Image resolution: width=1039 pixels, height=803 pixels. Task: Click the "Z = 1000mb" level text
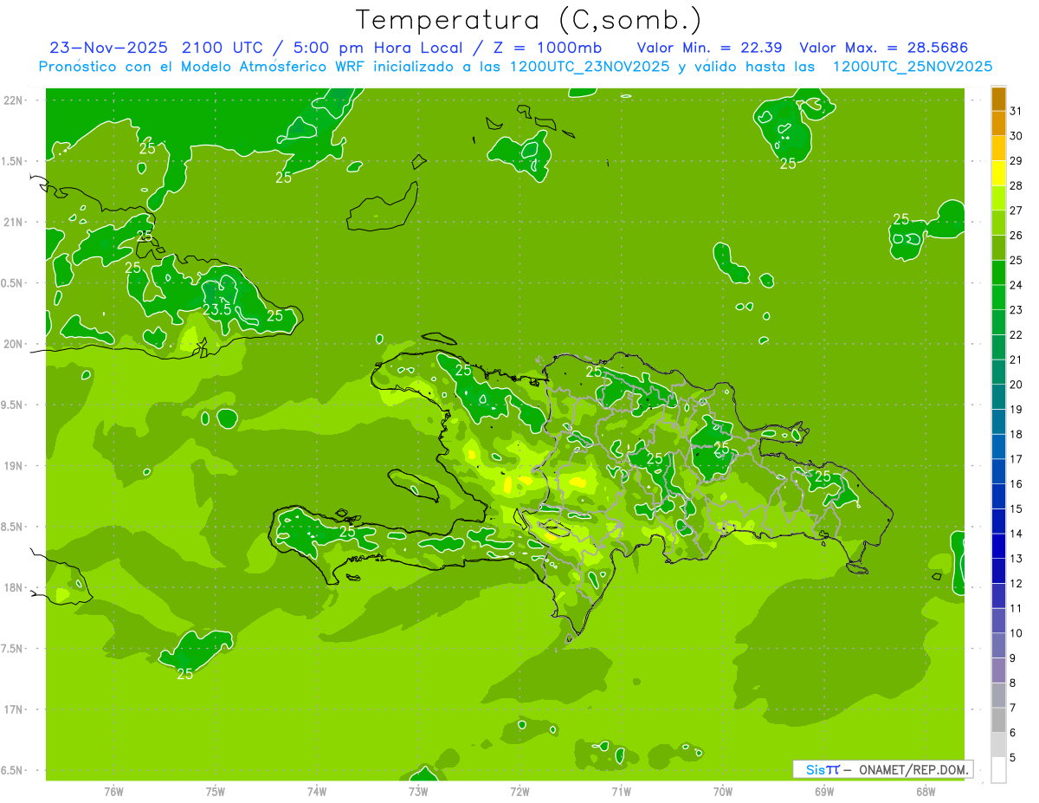point(546,48)
